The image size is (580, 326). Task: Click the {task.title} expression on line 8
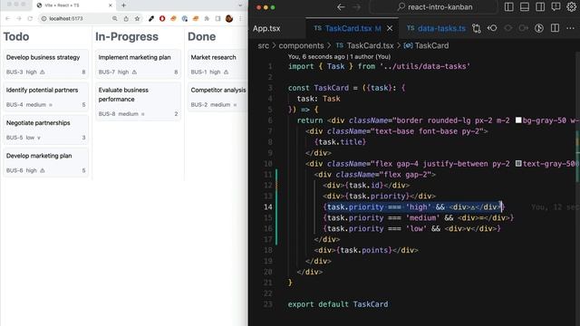pos(341,142)
